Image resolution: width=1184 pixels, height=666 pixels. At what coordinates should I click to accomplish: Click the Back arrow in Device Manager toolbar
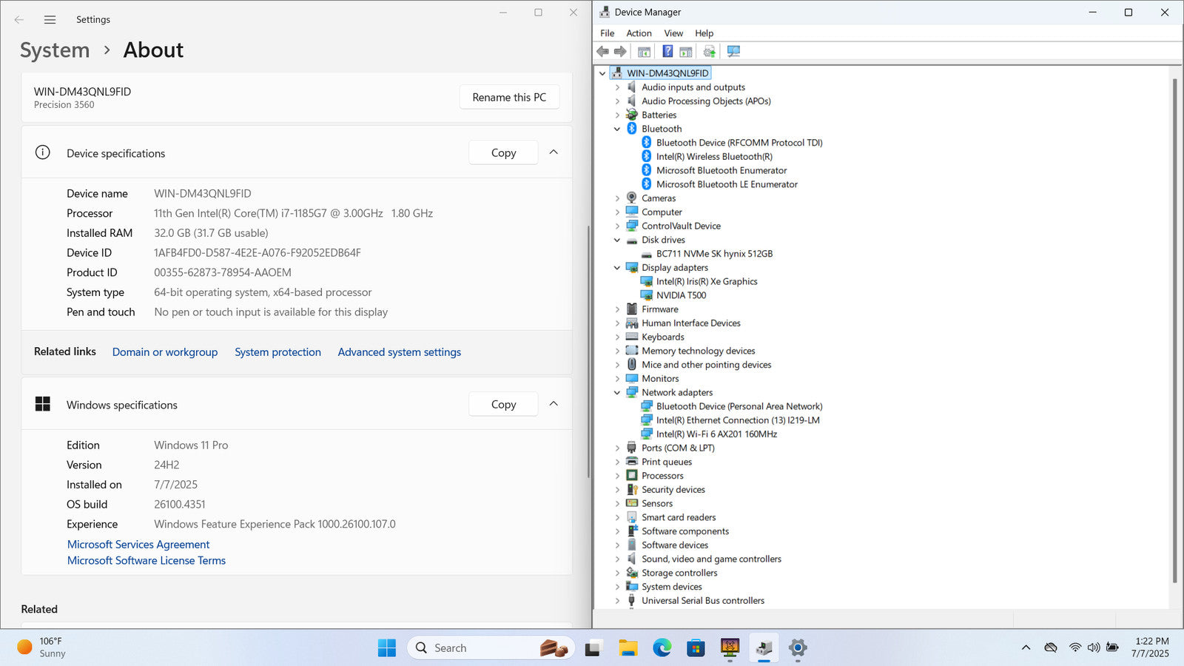603,51
